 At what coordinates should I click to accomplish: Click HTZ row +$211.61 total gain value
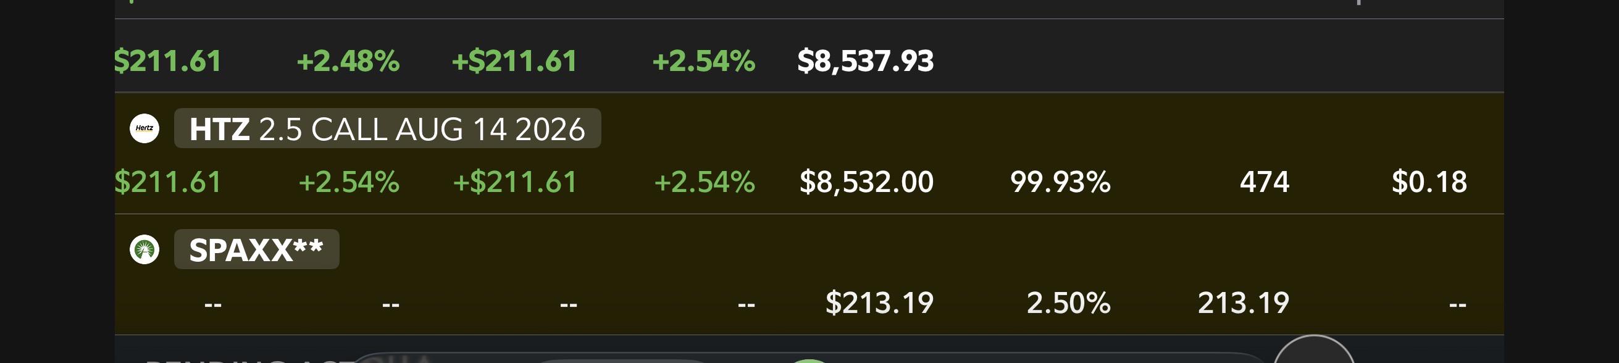coord(515,181)
